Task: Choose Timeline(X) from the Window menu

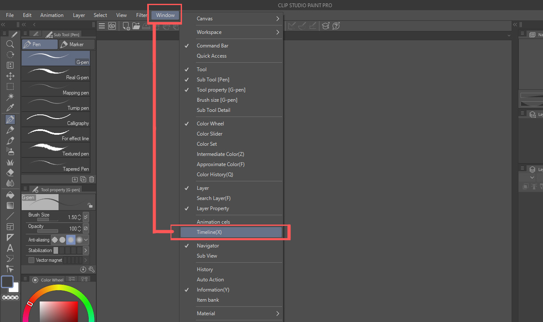Action: point(231,232)
